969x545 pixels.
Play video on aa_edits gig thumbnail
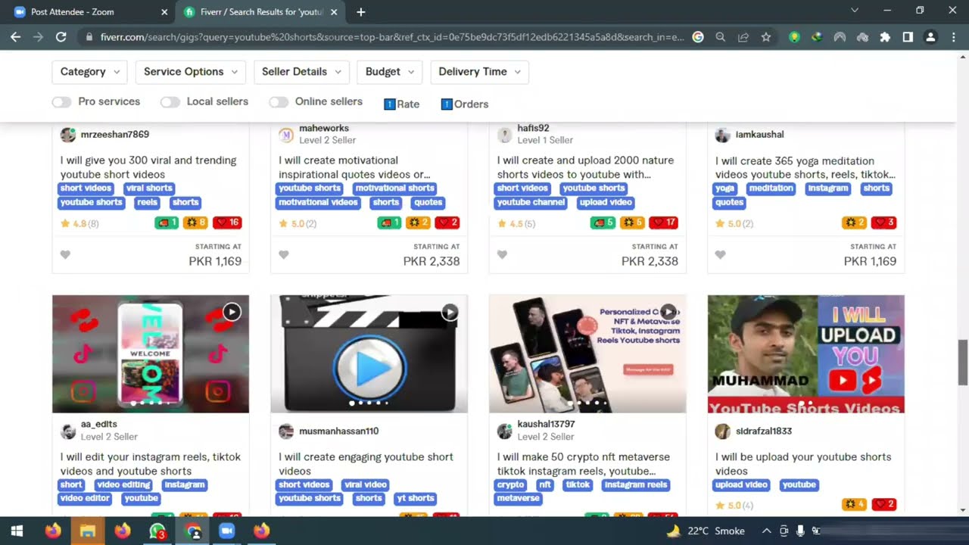(232, 312)
